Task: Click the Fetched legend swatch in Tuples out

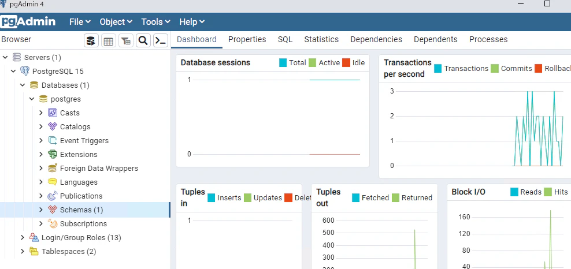Action: tap(356, 198)
